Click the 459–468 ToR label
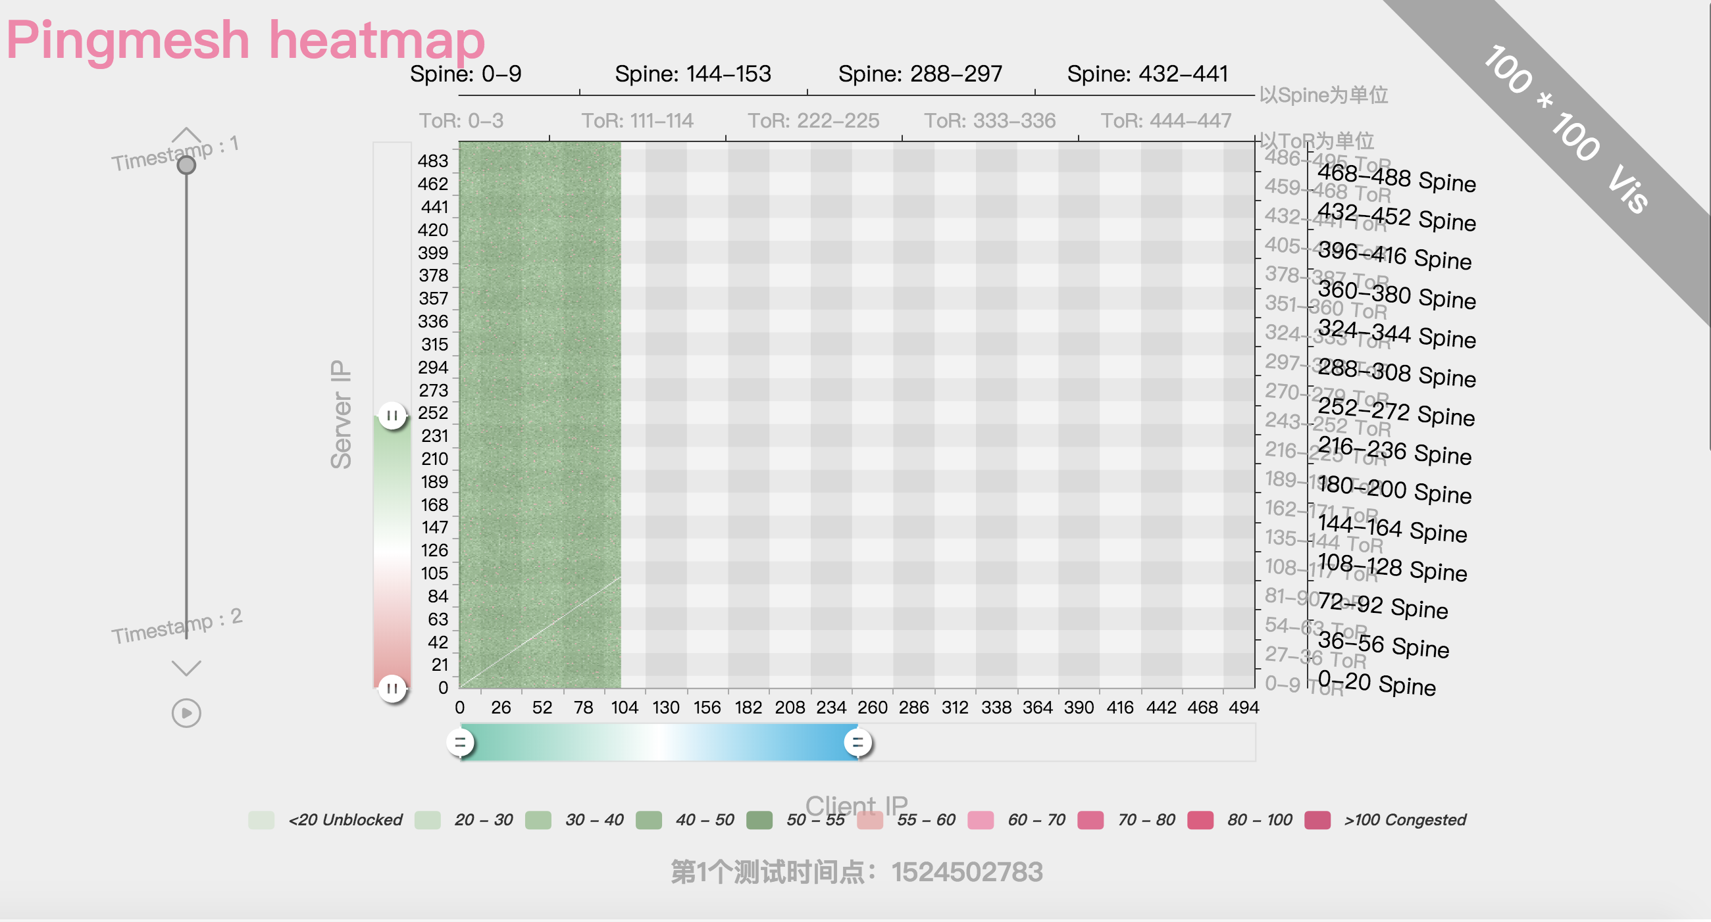 (x=1328, y=190)
